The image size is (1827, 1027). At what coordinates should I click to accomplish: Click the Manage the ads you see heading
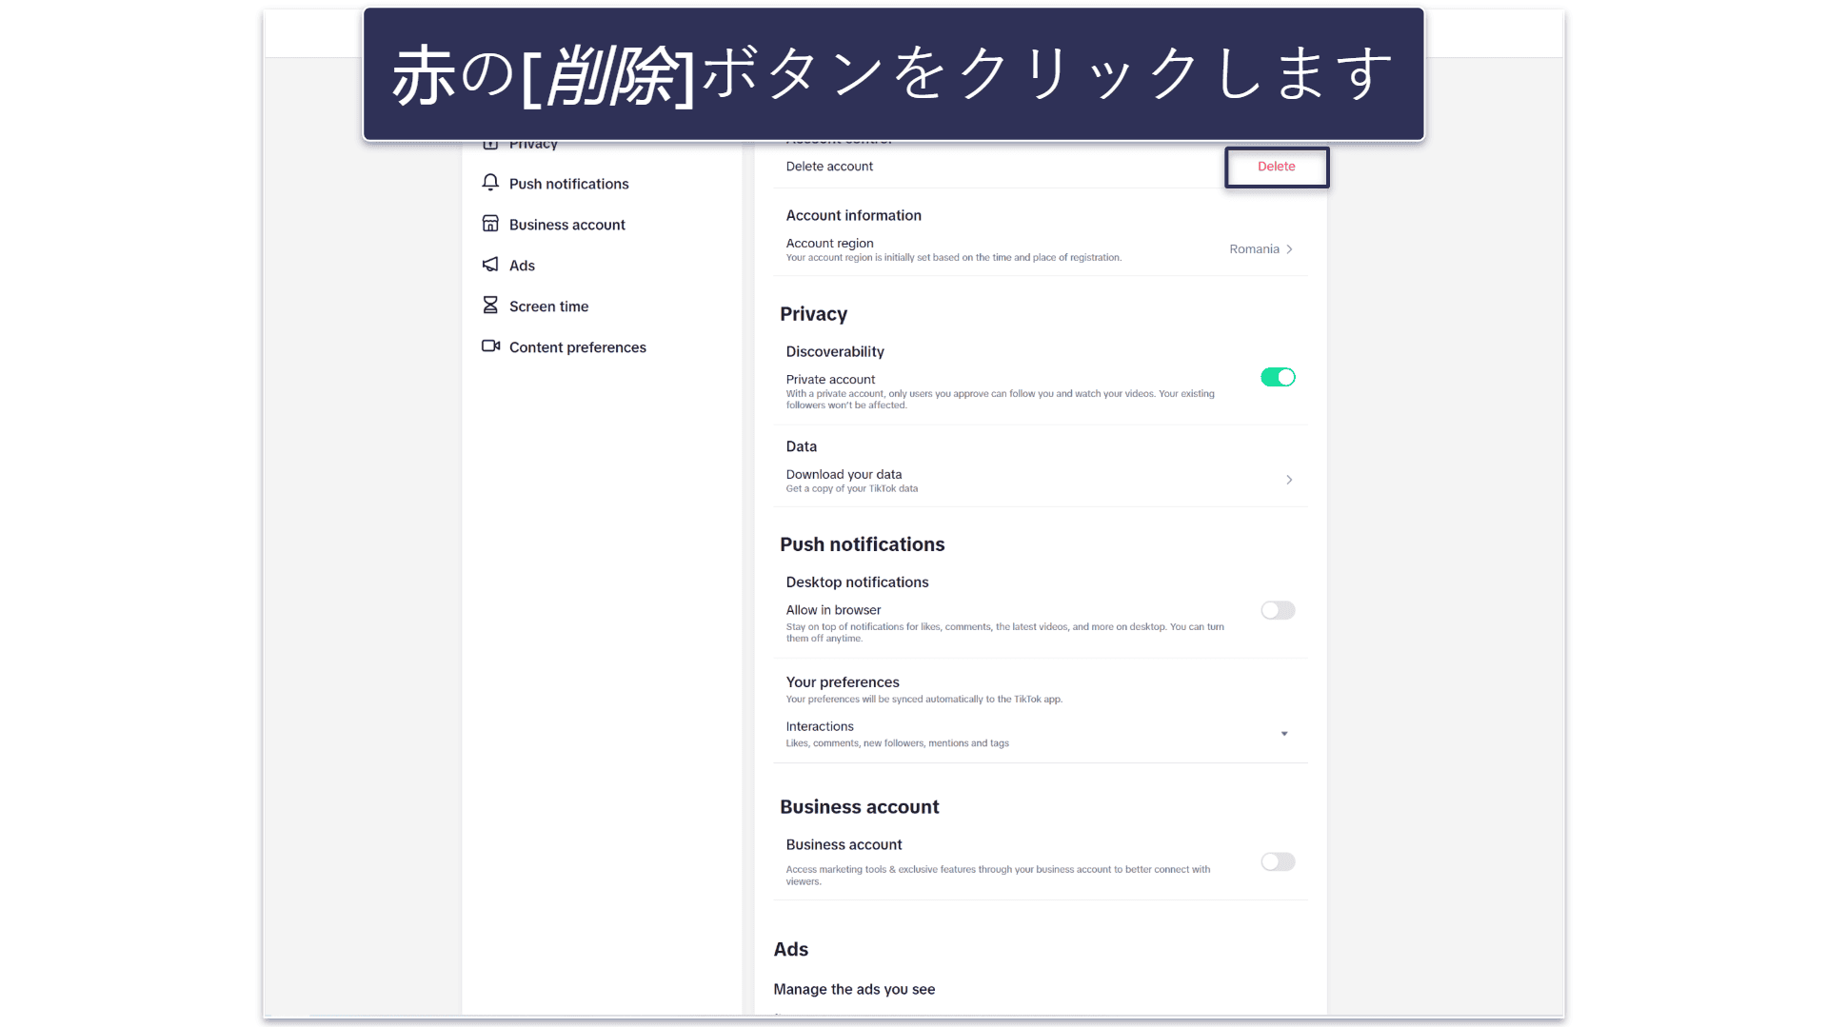pyautogui.click(x=854, y=990)
